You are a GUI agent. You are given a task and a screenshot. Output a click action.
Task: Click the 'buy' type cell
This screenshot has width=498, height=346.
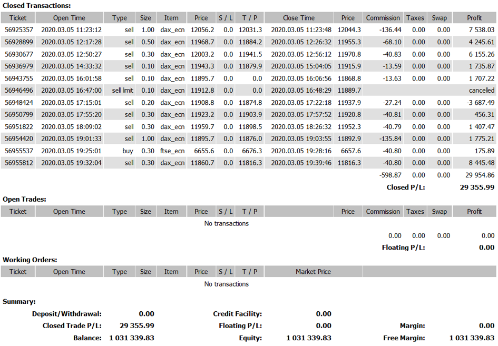[128, 151]
